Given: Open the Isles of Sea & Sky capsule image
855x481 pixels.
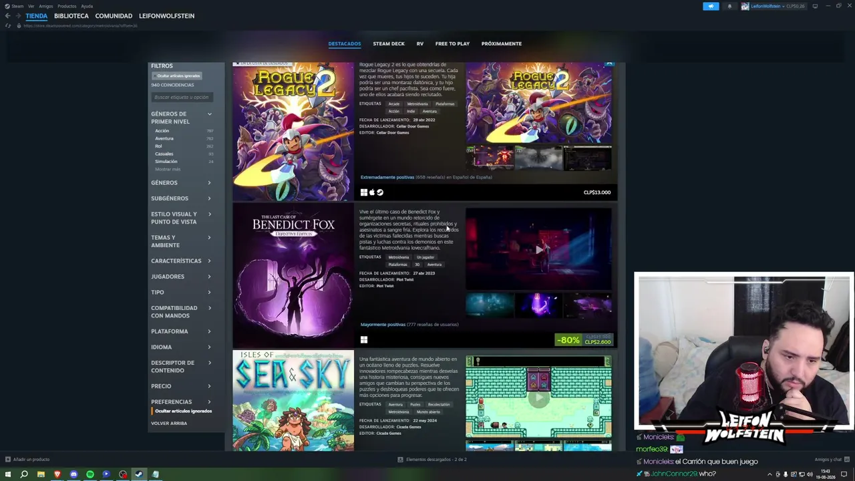Looking at the screenshot, I should (x=293, y=400).
